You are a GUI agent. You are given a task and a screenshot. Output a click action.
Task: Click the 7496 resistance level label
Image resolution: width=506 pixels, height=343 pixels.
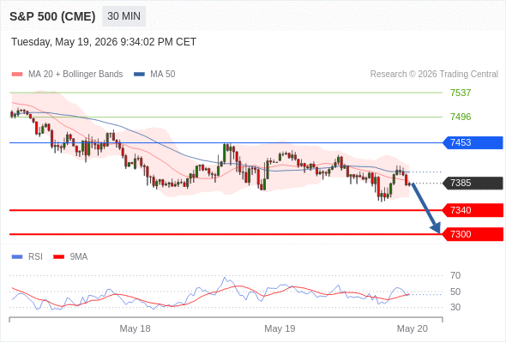click(x=461, y=117)
